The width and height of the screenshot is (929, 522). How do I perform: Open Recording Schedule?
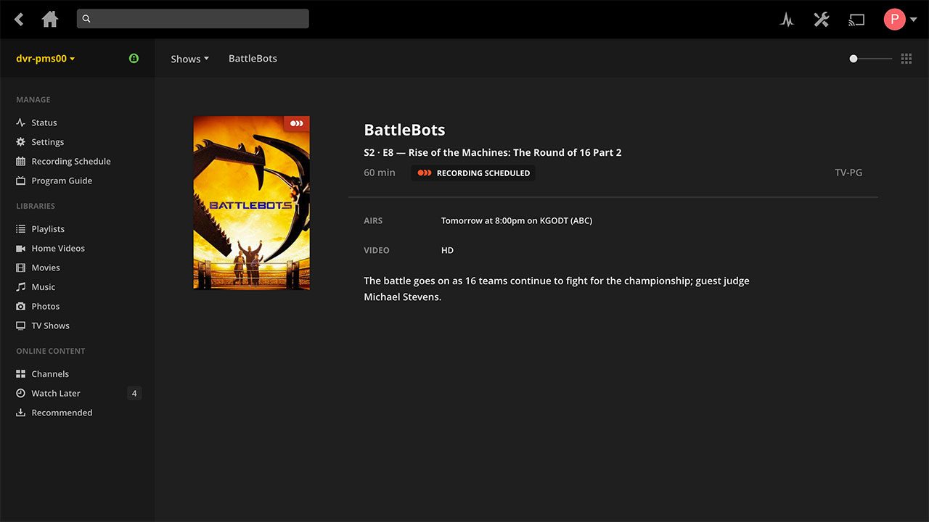click(71, 162)
